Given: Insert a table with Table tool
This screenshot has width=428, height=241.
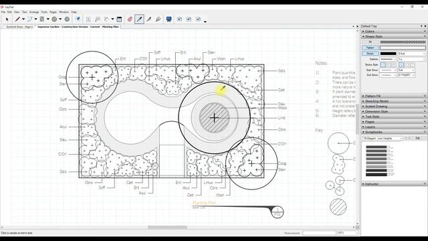Looking at the screenshot, I should [119, 19].
